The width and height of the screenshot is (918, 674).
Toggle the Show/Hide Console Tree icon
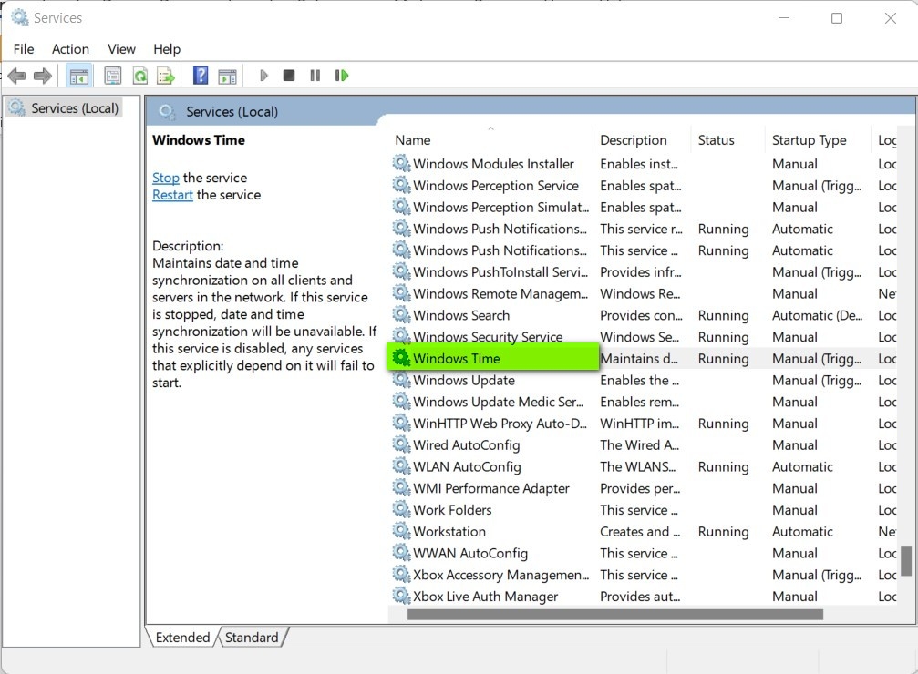tap(78, 75)
